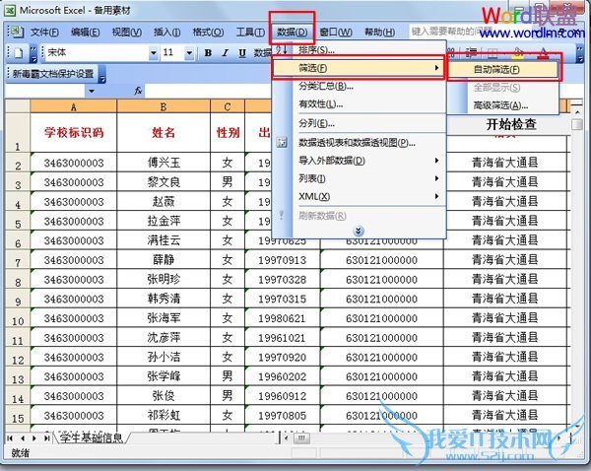591x471 pixels.
Task: Click the 新毒霸文档保护设置 button
Action: 53,74
